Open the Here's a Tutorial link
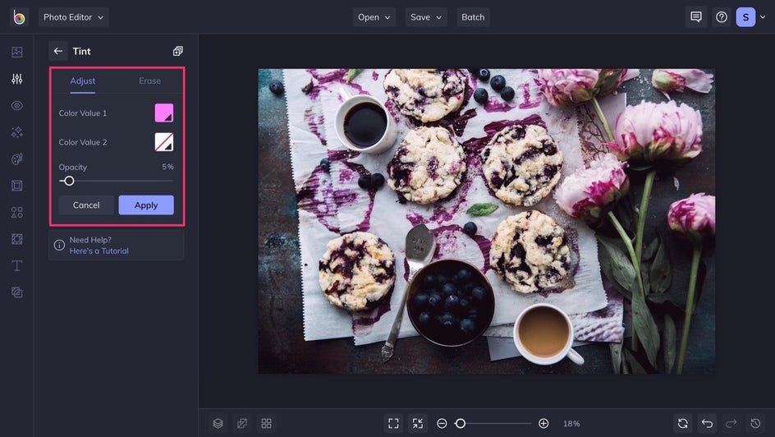This screenshot has height=437, width=775. (99, 251)
